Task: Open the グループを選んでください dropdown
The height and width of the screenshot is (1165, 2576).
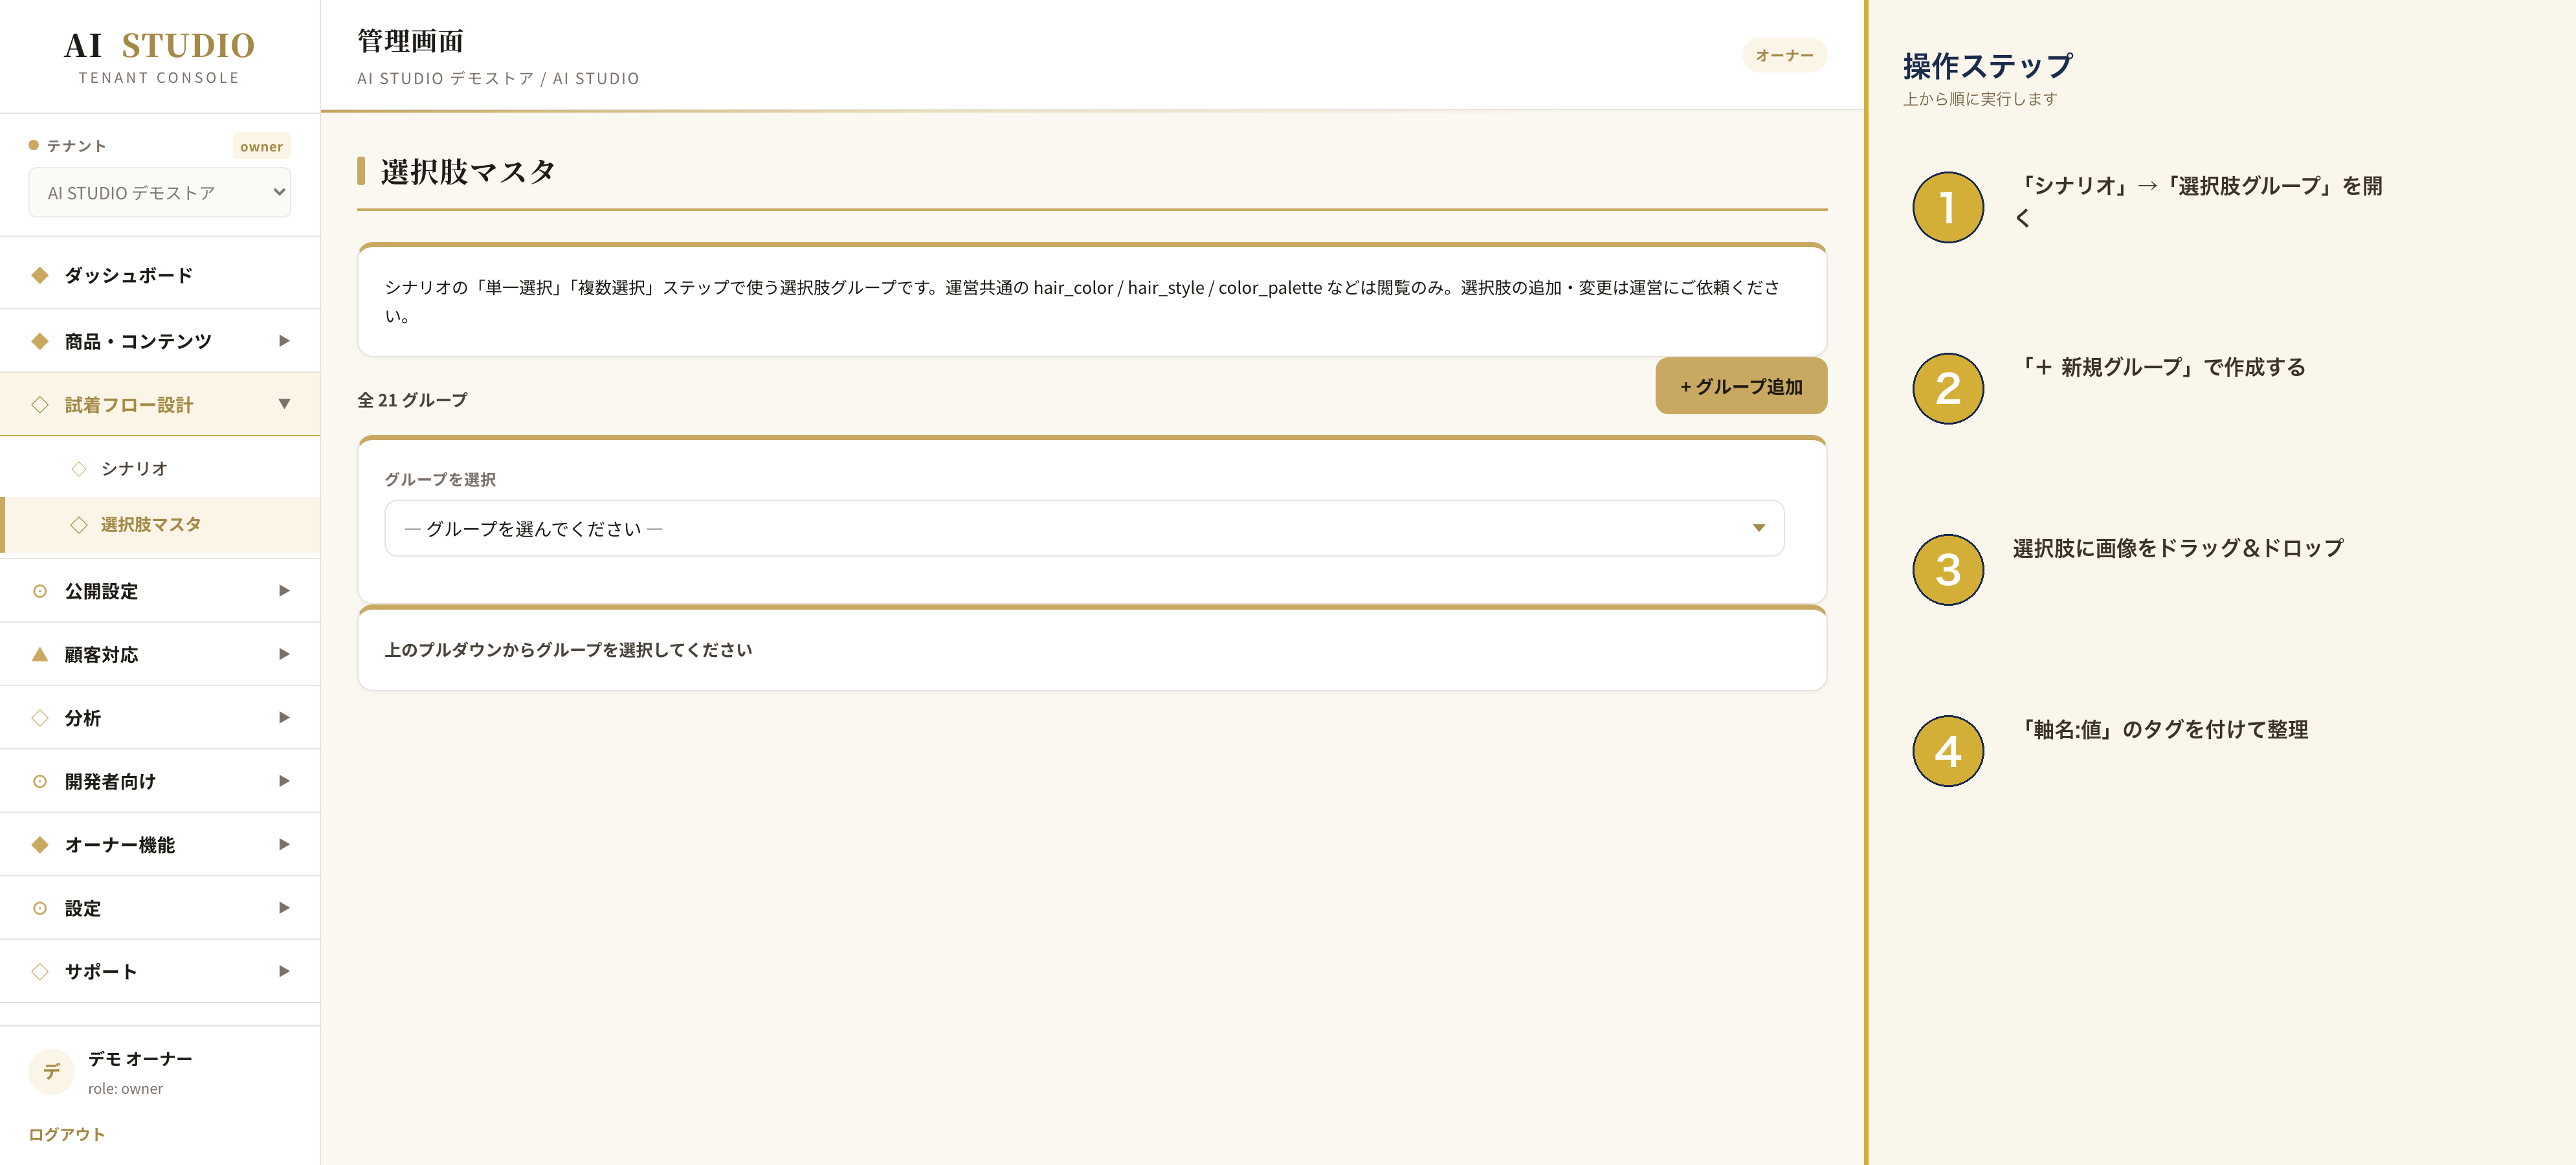Action: tap(1084, 528)
